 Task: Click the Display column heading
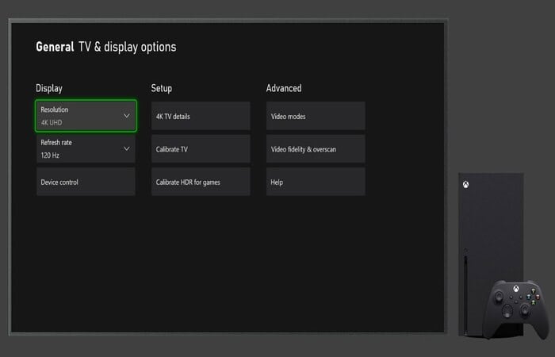click(49, 88)
